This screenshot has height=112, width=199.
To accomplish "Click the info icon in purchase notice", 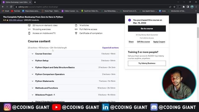I will pyautogui.click(x=129, y=20).
